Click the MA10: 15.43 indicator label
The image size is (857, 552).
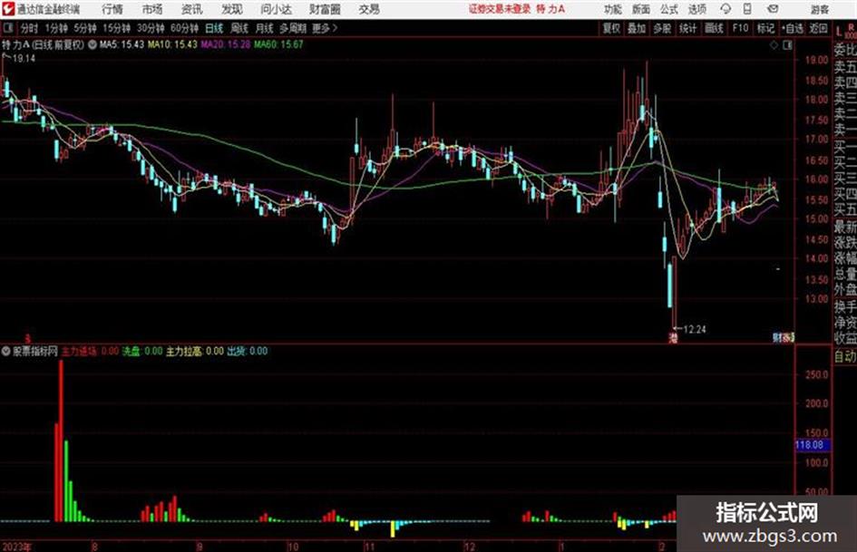[x=172, y=44]
